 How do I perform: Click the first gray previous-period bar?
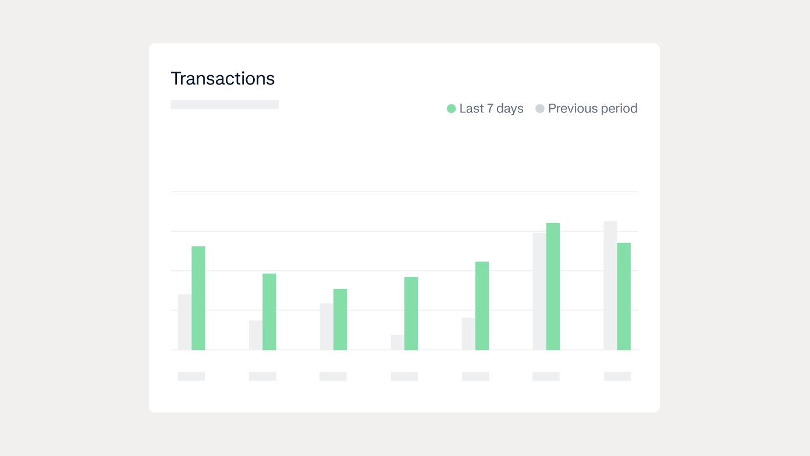click(x=184, y=322)
